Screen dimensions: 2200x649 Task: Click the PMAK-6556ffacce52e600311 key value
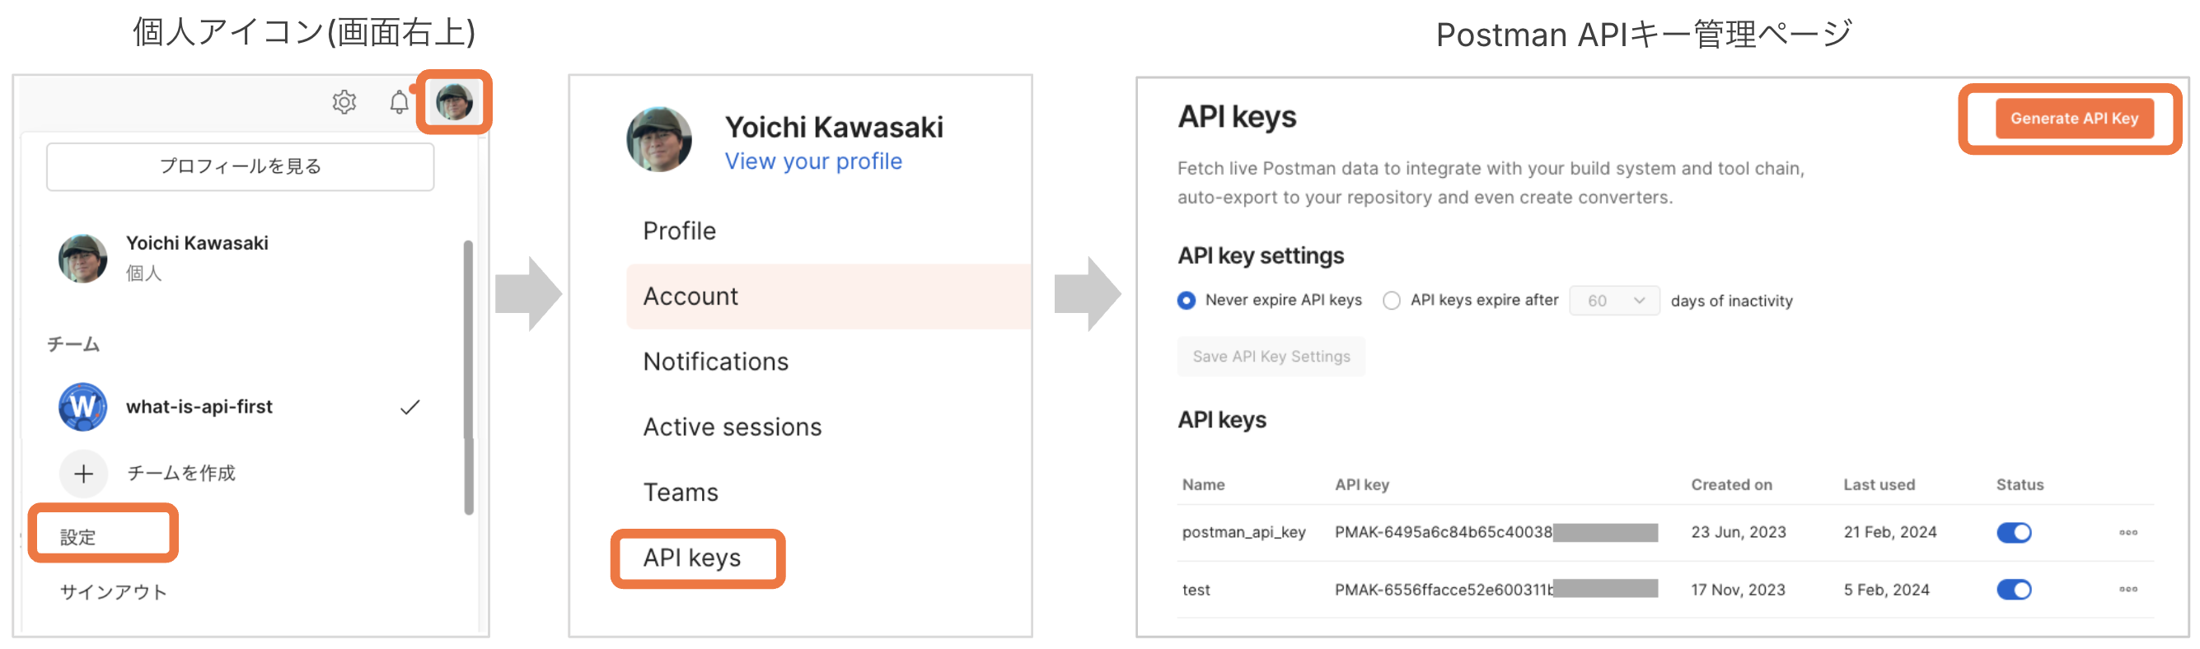tap(1444, 589)
